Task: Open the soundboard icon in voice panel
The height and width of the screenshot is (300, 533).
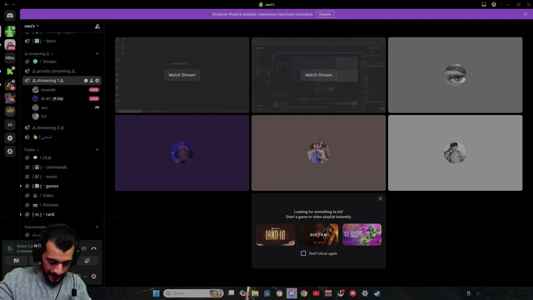Action: coord(87,260)
